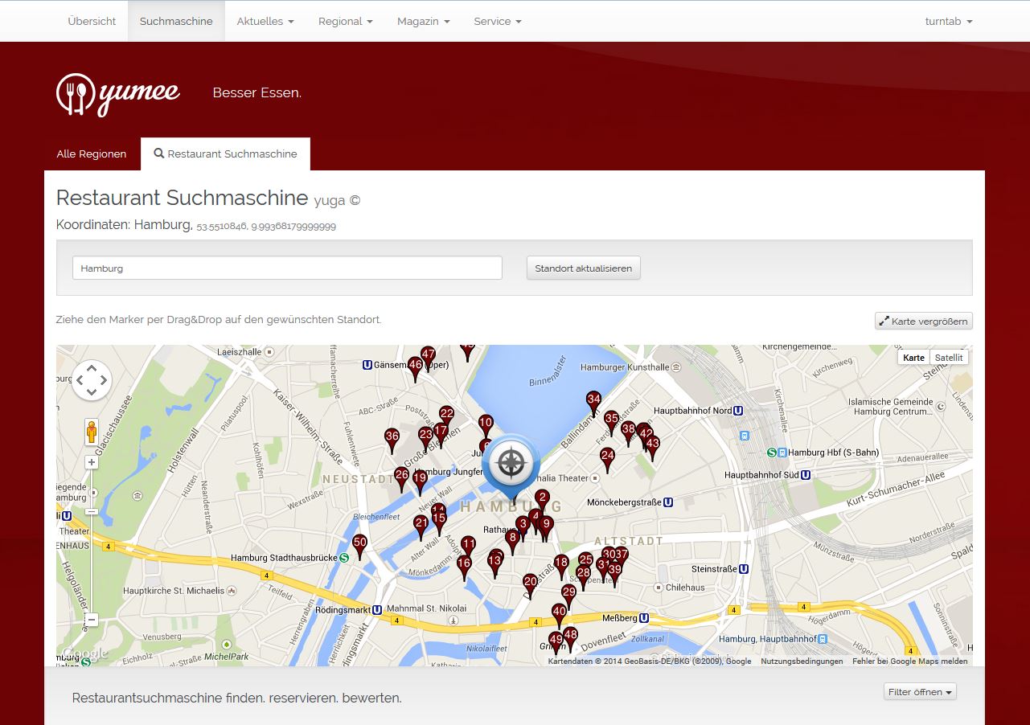Switch map to Satellit view
The image size is (1030, 725).
(x=949, y=358)
